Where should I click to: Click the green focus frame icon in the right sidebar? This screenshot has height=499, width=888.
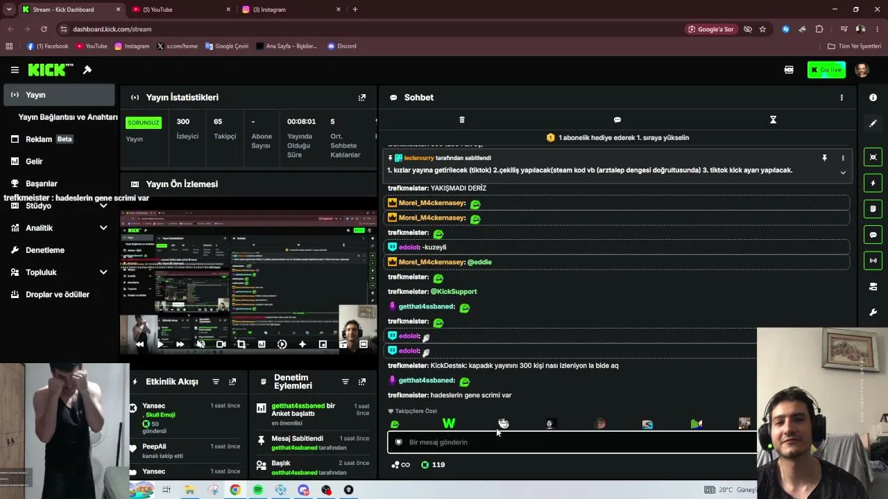(x=873, y=157)
